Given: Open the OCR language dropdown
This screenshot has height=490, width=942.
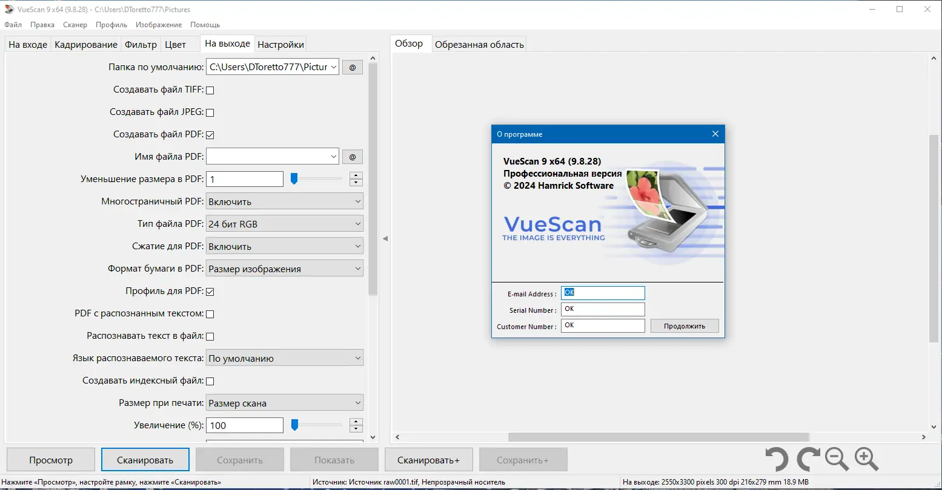Looking at the screenshot, I should point(284,358).
